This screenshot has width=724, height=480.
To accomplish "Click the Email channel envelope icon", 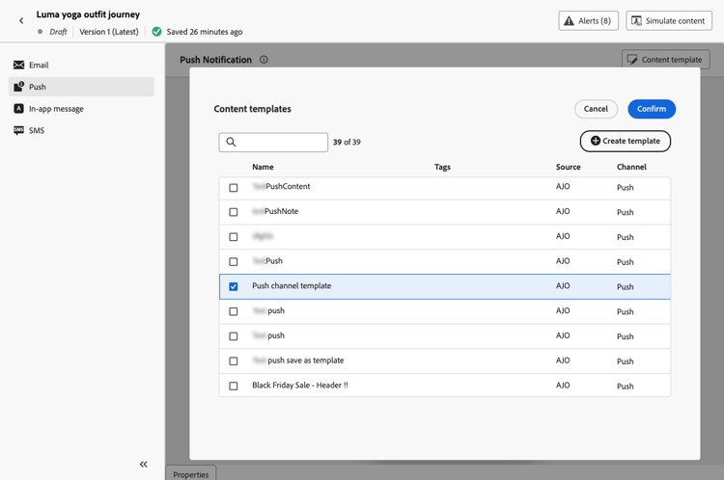I will [18, 65].
